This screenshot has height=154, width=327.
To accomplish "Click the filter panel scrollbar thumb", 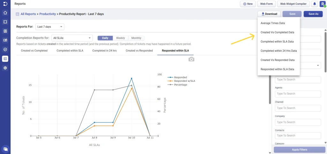I will 325,52.
